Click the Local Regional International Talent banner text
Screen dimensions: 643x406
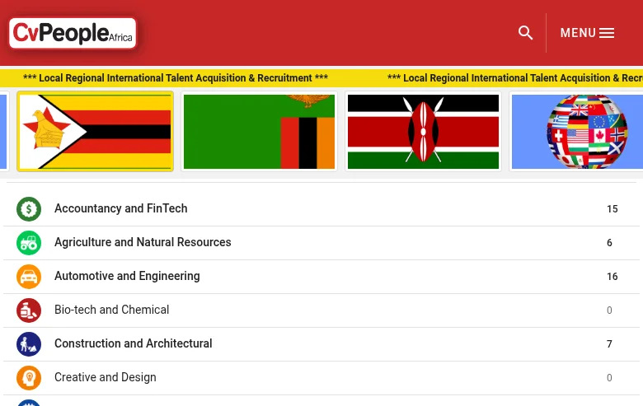tap(176, 78)
